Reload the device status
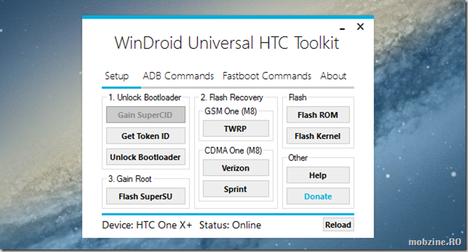Screen dimensions: 468x252 coord(338,225)
